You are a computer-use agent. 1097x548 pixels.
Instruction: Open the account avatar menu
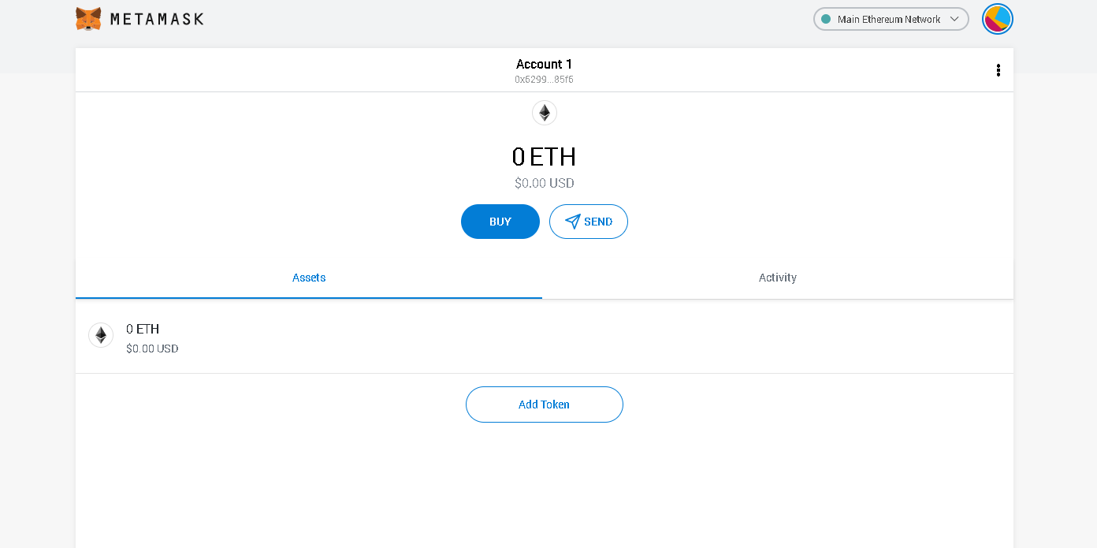click(997, 19)
